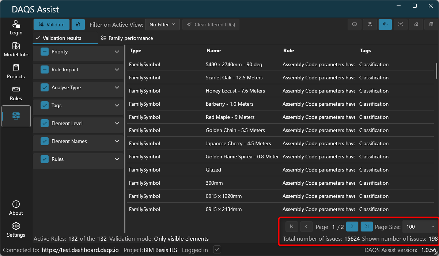Click the screen pointer select icon
The image size is (439, 256).
click(355, 25)
